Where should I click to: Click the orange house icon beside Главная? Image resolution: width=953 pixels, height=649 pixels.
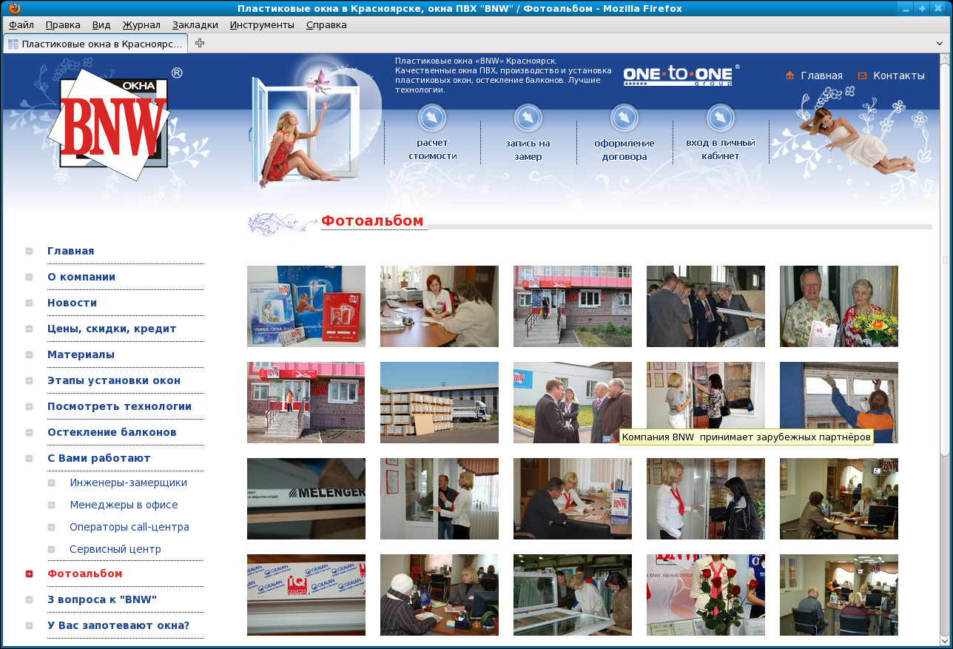789,75
